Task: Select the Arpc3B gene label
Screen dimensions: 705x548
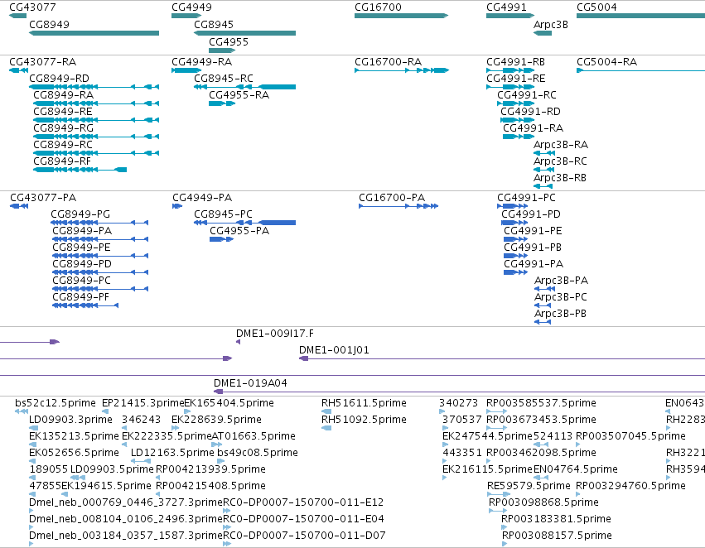Action: pyautogui.click(x=551, y=25)
